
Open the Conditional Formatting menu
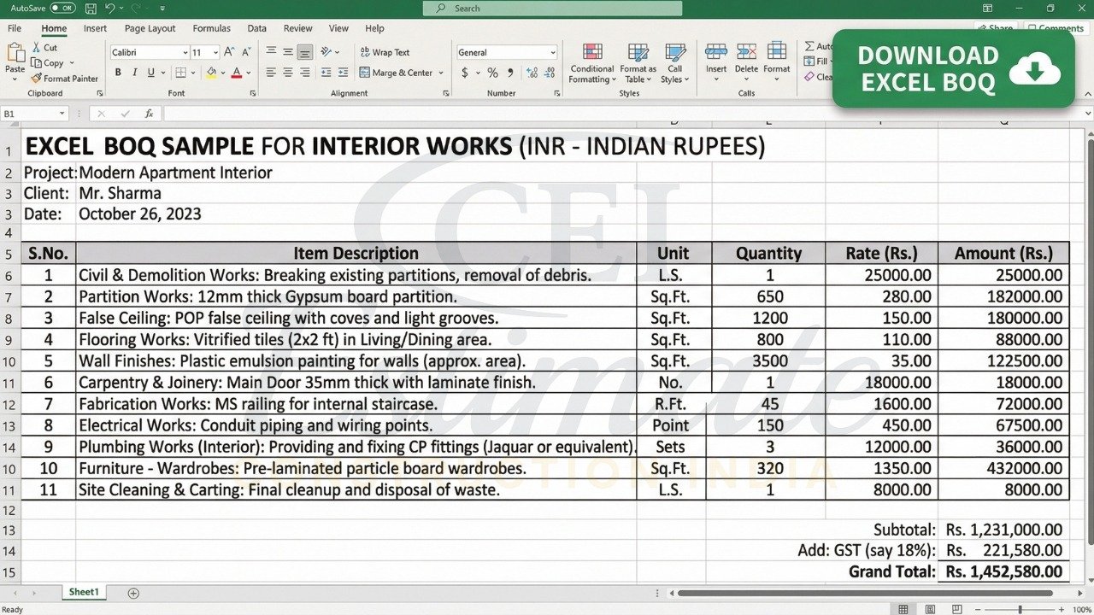pos(592,62)
